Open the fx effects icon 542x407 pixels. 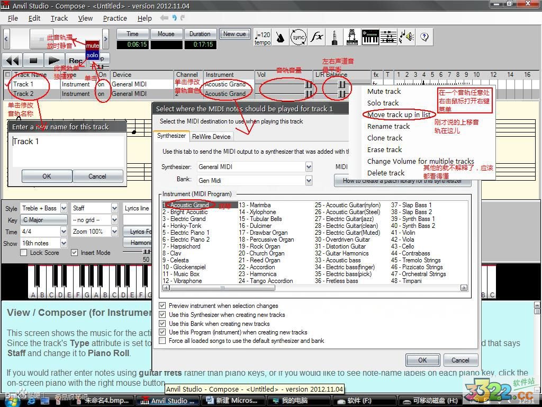click(317, 37)
